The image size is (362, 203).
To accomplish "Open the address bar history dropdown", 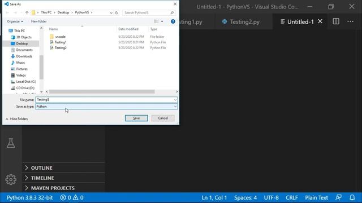I will (x=111, y=12).
